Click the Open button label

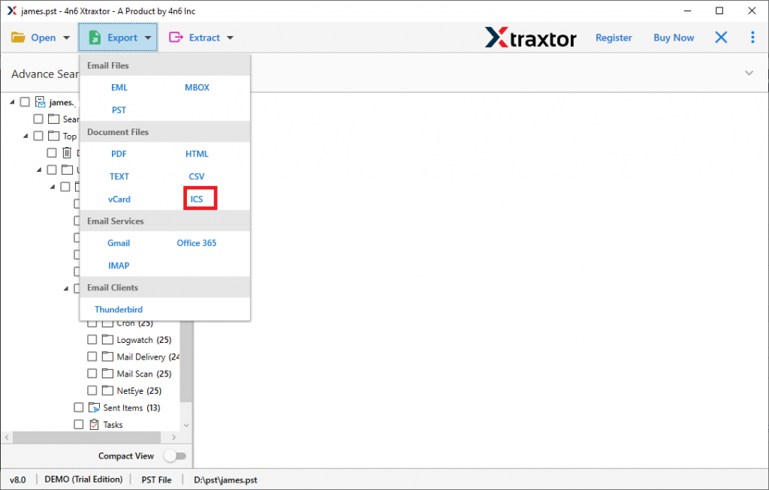(43, 38)
